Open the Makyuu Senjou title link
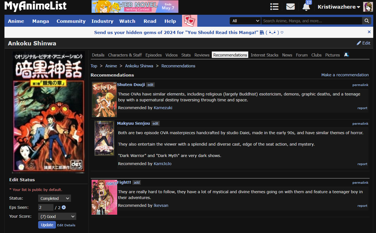The width and height of the screenshot is (376, 233). click(133, 123)
